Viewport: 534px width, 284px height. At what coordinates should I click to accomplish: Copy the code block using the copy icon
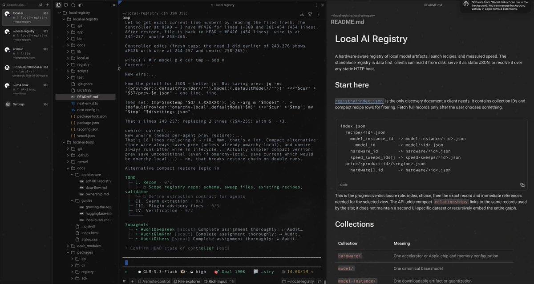pos(522,185)
